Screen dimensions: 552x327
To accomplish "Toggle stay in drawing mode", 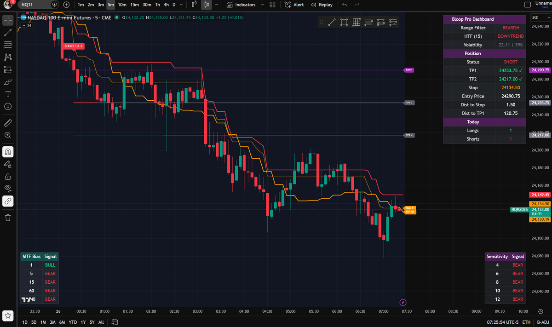I will (x=8, y=164).
